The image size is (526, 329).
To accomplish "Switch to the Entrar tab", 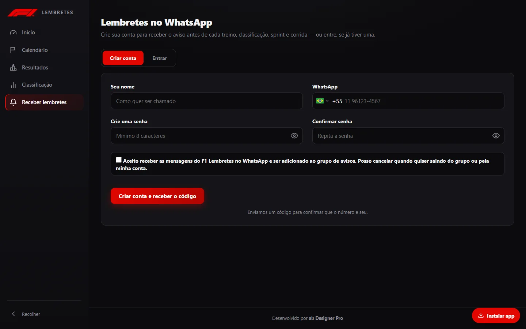I will [x=160, y=58].
